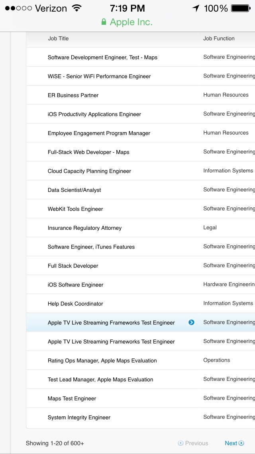Tap the Wi-Fi icon in status bar
The height and width of the screenshot is (454, 255).
[76, 8]
